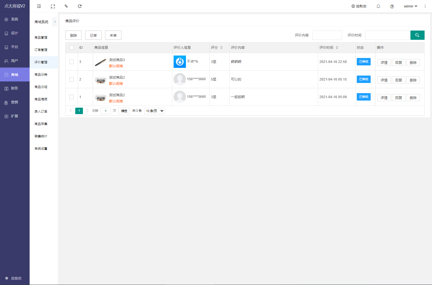This screenshot has height=285, width=432.
Task: Focus the 评价内容 search input field
Action: 327,35
